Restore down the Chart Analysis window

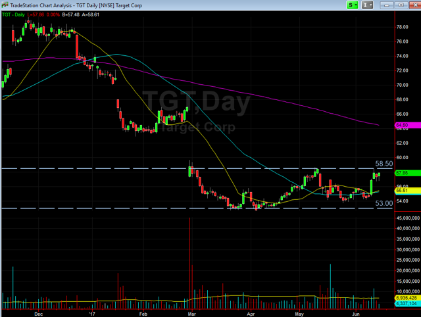pyautogui.click(x=401, y=5)
